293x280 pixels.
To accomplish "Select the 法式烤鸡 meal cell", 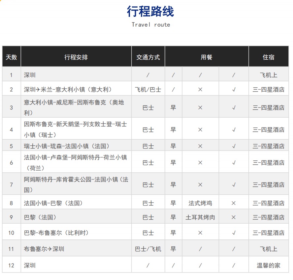I will click(200, 203).
